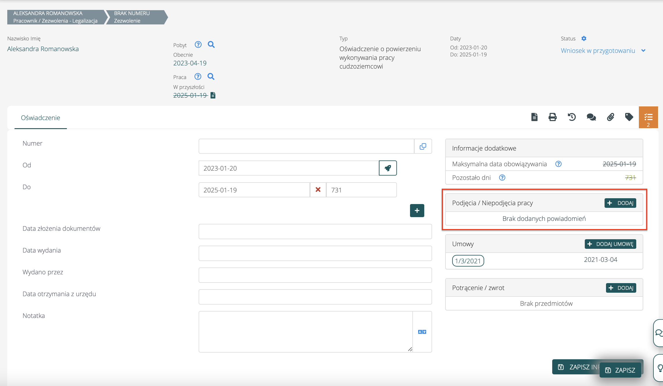The height and width of the screenshot is (386, 663).
Task: Click the Pracownik / Zezwolenia breadcrumb for Aleksandra Romanowska
Action: 55,17
